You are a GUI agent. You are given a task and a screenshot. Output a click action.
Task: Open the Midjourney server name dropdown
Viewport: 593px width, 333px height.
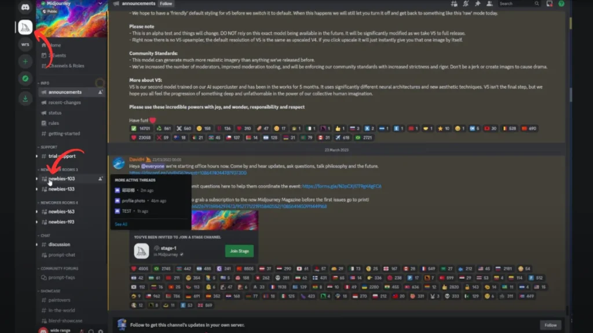pyautogui.click(x=72, y=3)
